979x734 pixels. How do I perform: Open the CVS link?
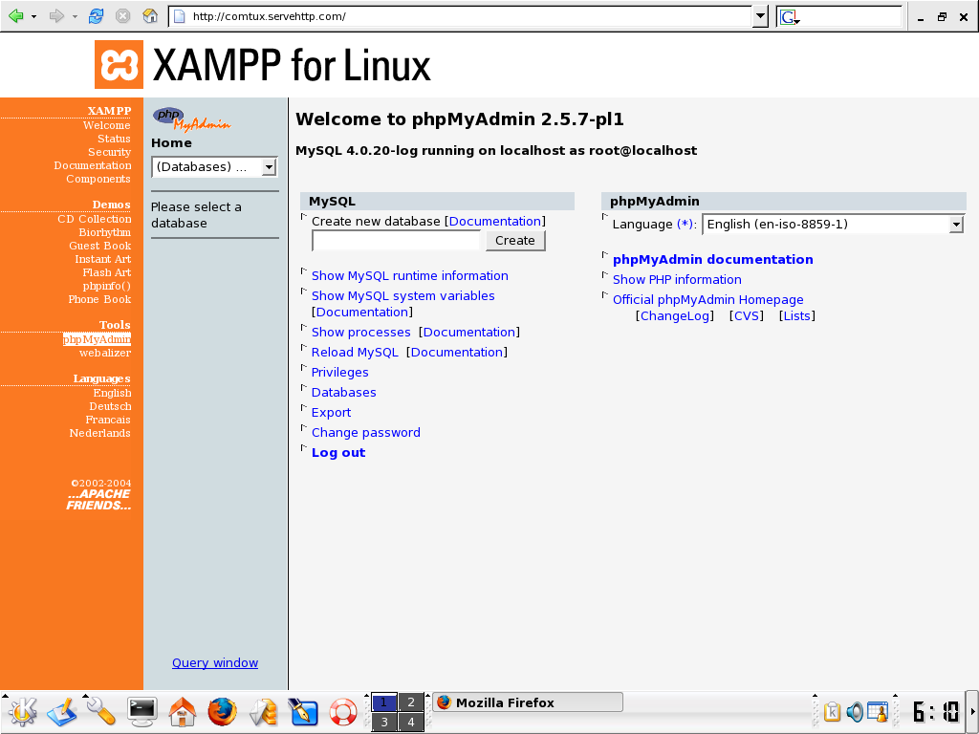pos(747,315)
